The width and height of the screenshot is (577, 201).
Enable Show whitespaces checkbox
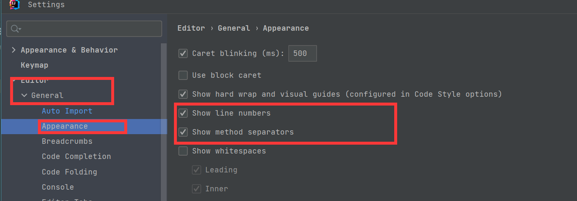183,151
